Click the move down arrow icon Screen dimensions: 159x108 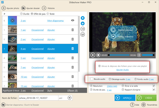(83, 24)
